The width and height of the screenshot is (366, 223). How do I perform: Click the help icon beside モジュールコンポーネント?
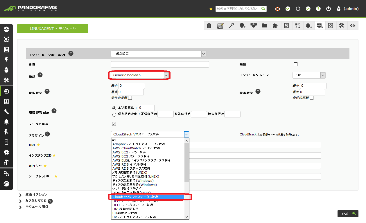(x=71, y=54)
